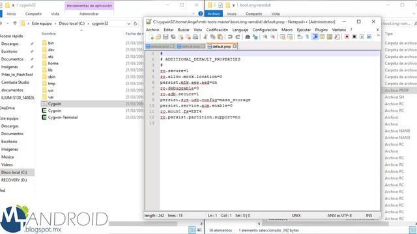
Task: Click the user-defined language toolbar icon
Action: (322, 37)
